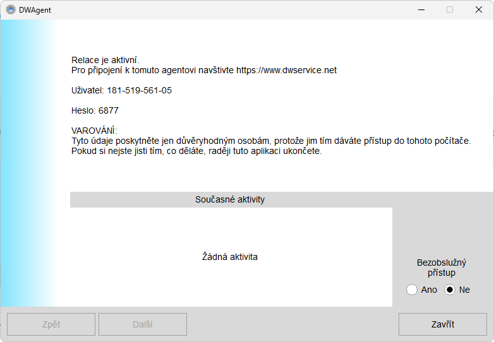
Task: Minimize the DWAgent window
Action: click(421, 9)
